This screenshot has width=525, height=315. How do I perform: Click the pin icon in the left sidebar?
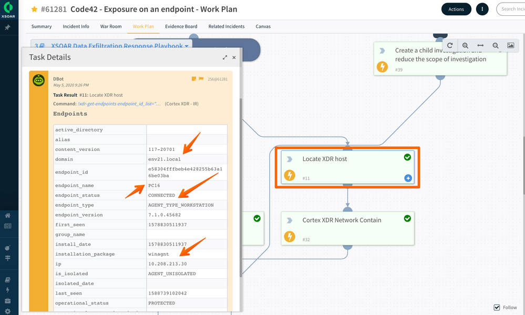[x=8, y=27]
